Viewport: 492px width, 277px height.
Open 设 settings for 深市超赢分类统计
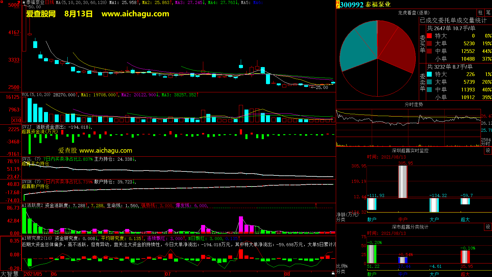(488, 227)
